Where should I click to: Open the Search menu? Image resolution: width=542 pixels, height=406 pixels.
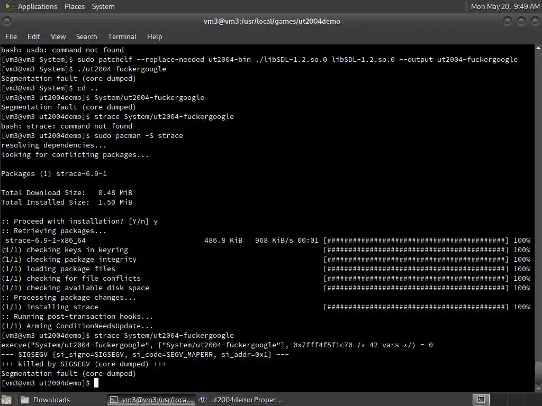click(x=86, y=36)
